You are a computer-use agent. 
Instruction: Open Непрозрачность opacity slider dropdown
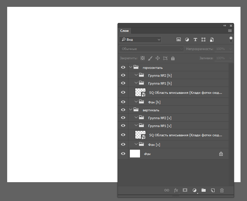tap(230, 49)
